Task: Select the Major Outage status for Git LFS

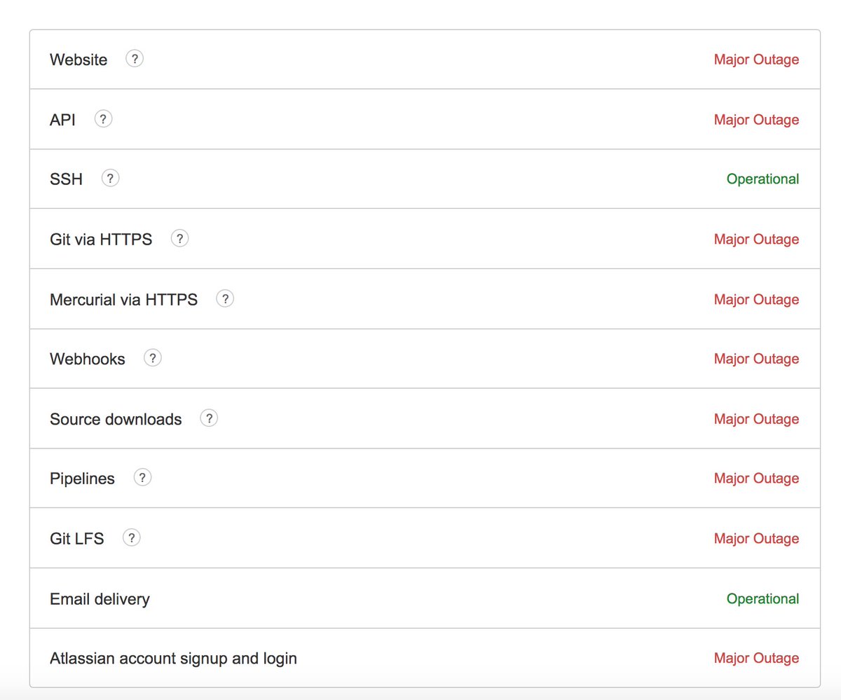Action: click(x=756, y=540)
